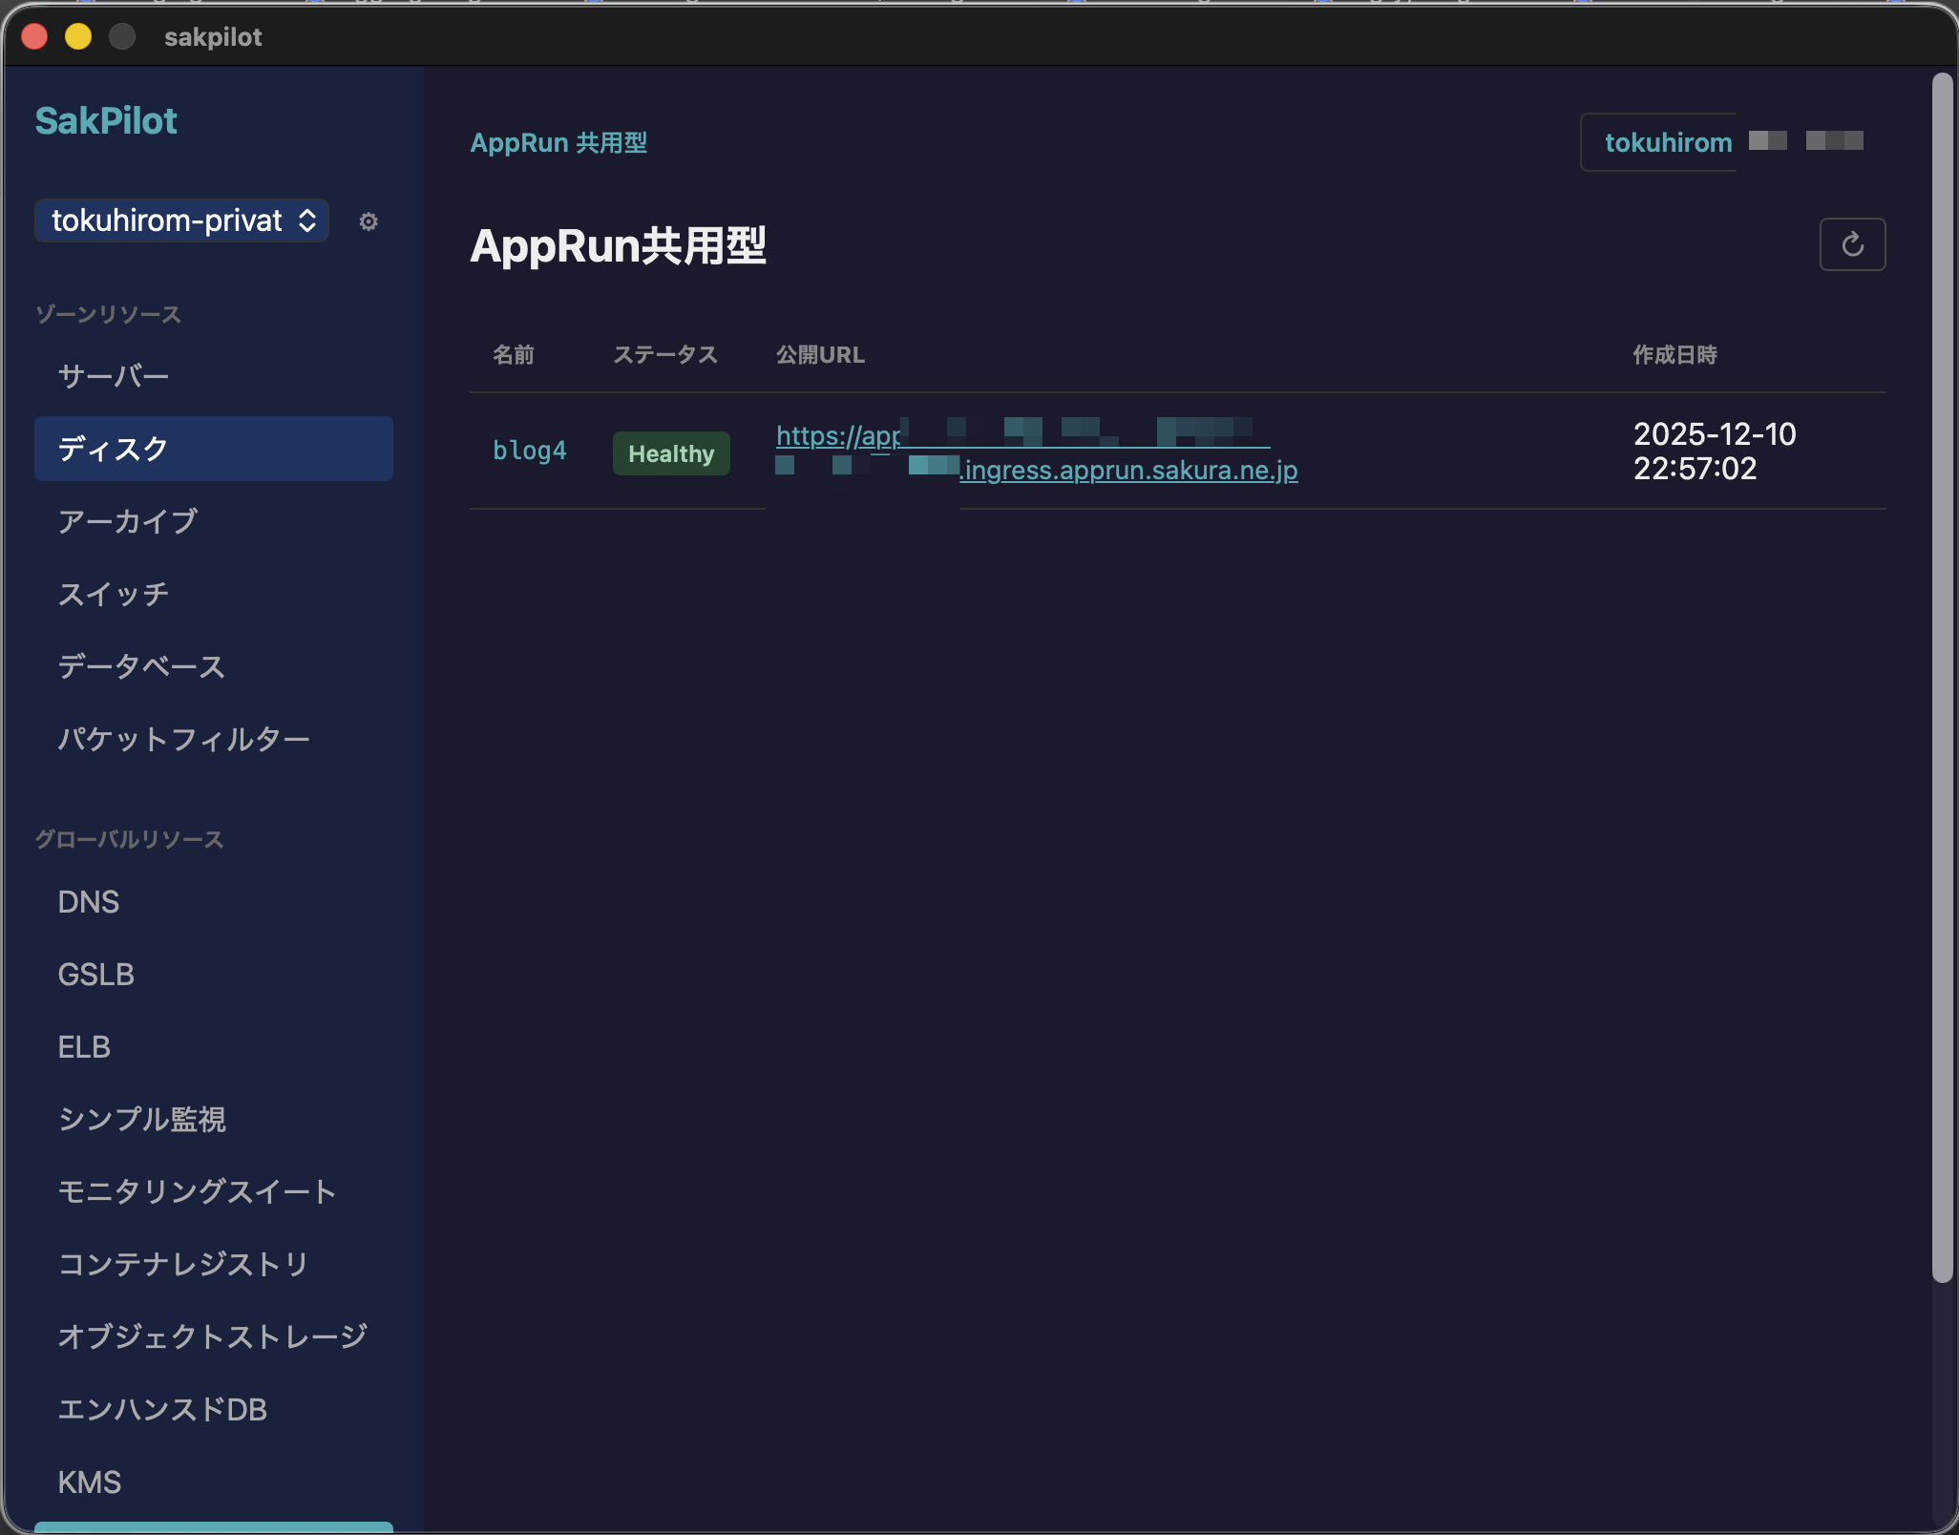The width and height of the screenshot is (1959, 1535).
Task: Click the AppRun 共用型 breadcrumb
Action: click(558, 142)
